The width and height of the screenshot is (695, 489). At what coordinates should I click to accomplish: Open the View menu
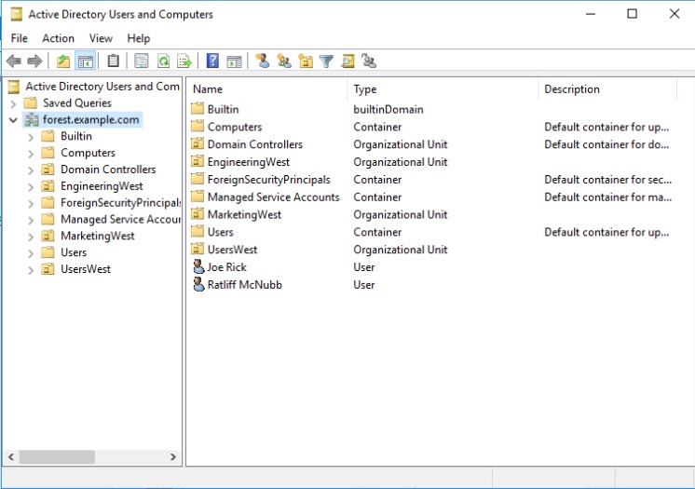(101, 38)
